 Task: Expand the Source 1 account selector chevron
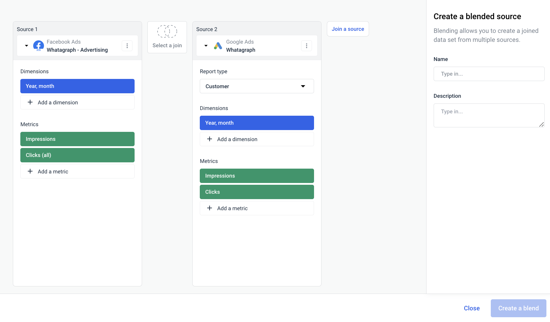[x=26, y=45]
